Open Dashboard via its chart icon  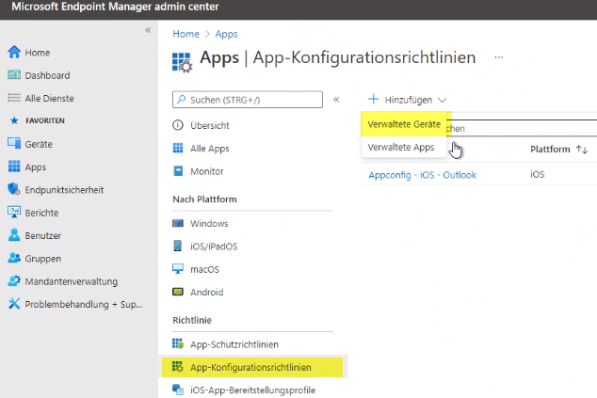click(x=14, y=75)
